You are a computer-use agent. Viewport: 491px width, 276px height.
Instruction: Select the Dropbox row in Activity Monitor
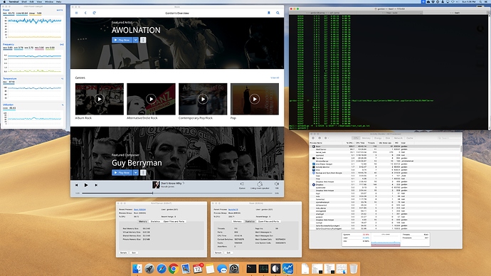[385, 185]
